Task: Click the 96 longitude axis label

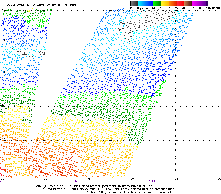Action: [x=89, y=179]
